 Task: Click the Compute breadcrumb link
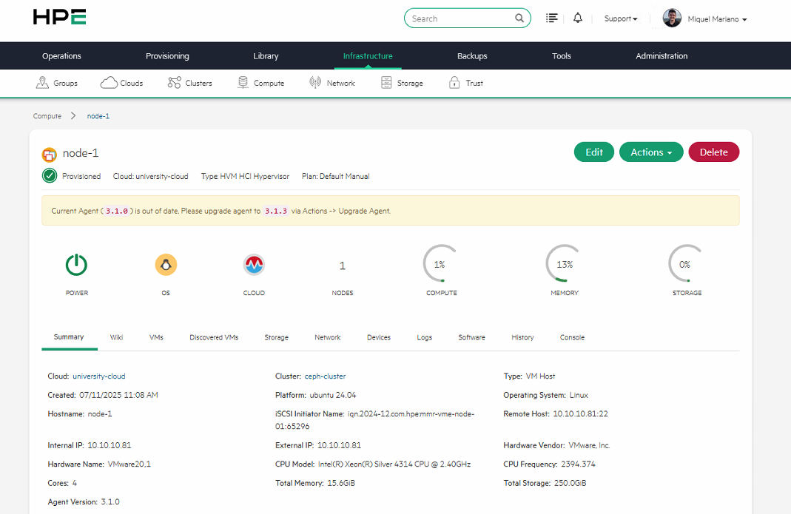(47, 116)
